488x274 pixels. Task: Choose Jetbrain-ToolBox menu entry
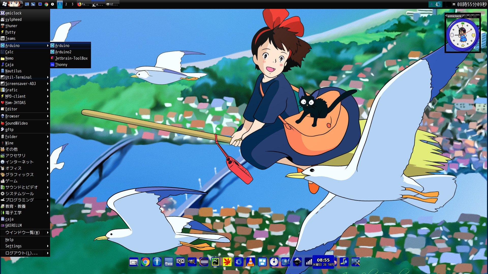[71, 58]
